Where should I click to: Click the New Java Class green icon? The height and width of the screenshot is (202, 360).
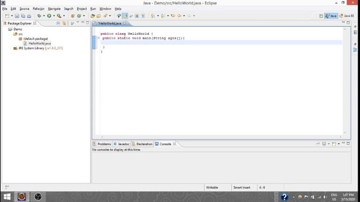pyautogui.click(x=79, y=16)
